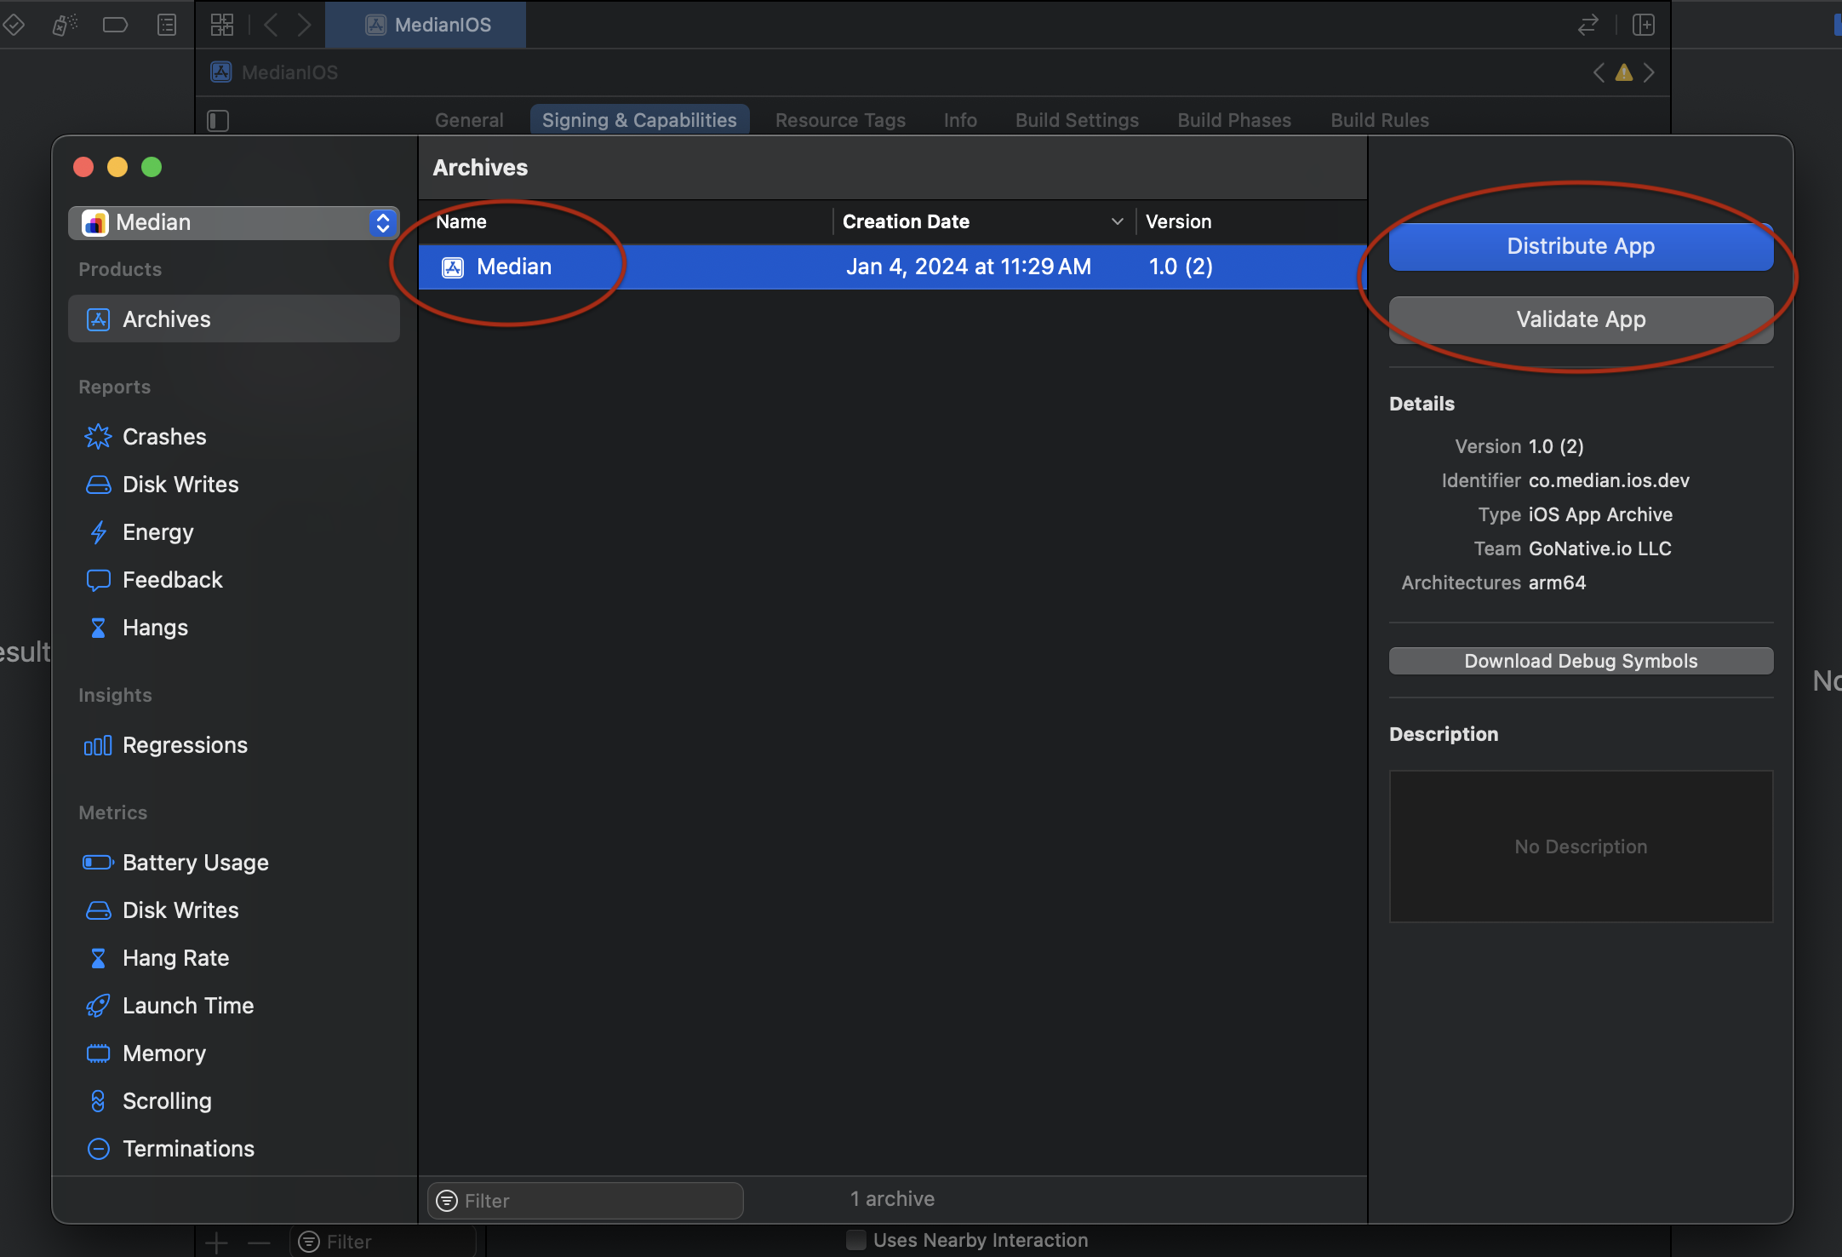Sort archives by Version column
This screenshot has width=1842, height=1257.
point(1252,221)
